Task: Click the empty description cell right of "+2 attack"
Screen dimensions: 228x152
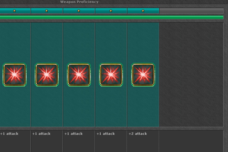Action: (191, 141)
